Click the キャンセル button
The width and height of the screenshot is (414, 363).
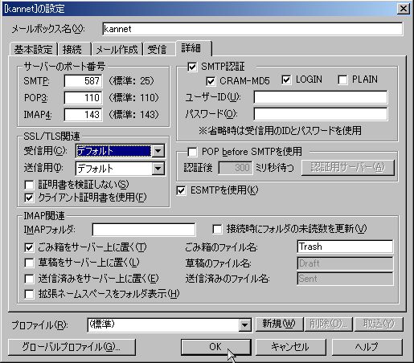(x=290, y=347)
